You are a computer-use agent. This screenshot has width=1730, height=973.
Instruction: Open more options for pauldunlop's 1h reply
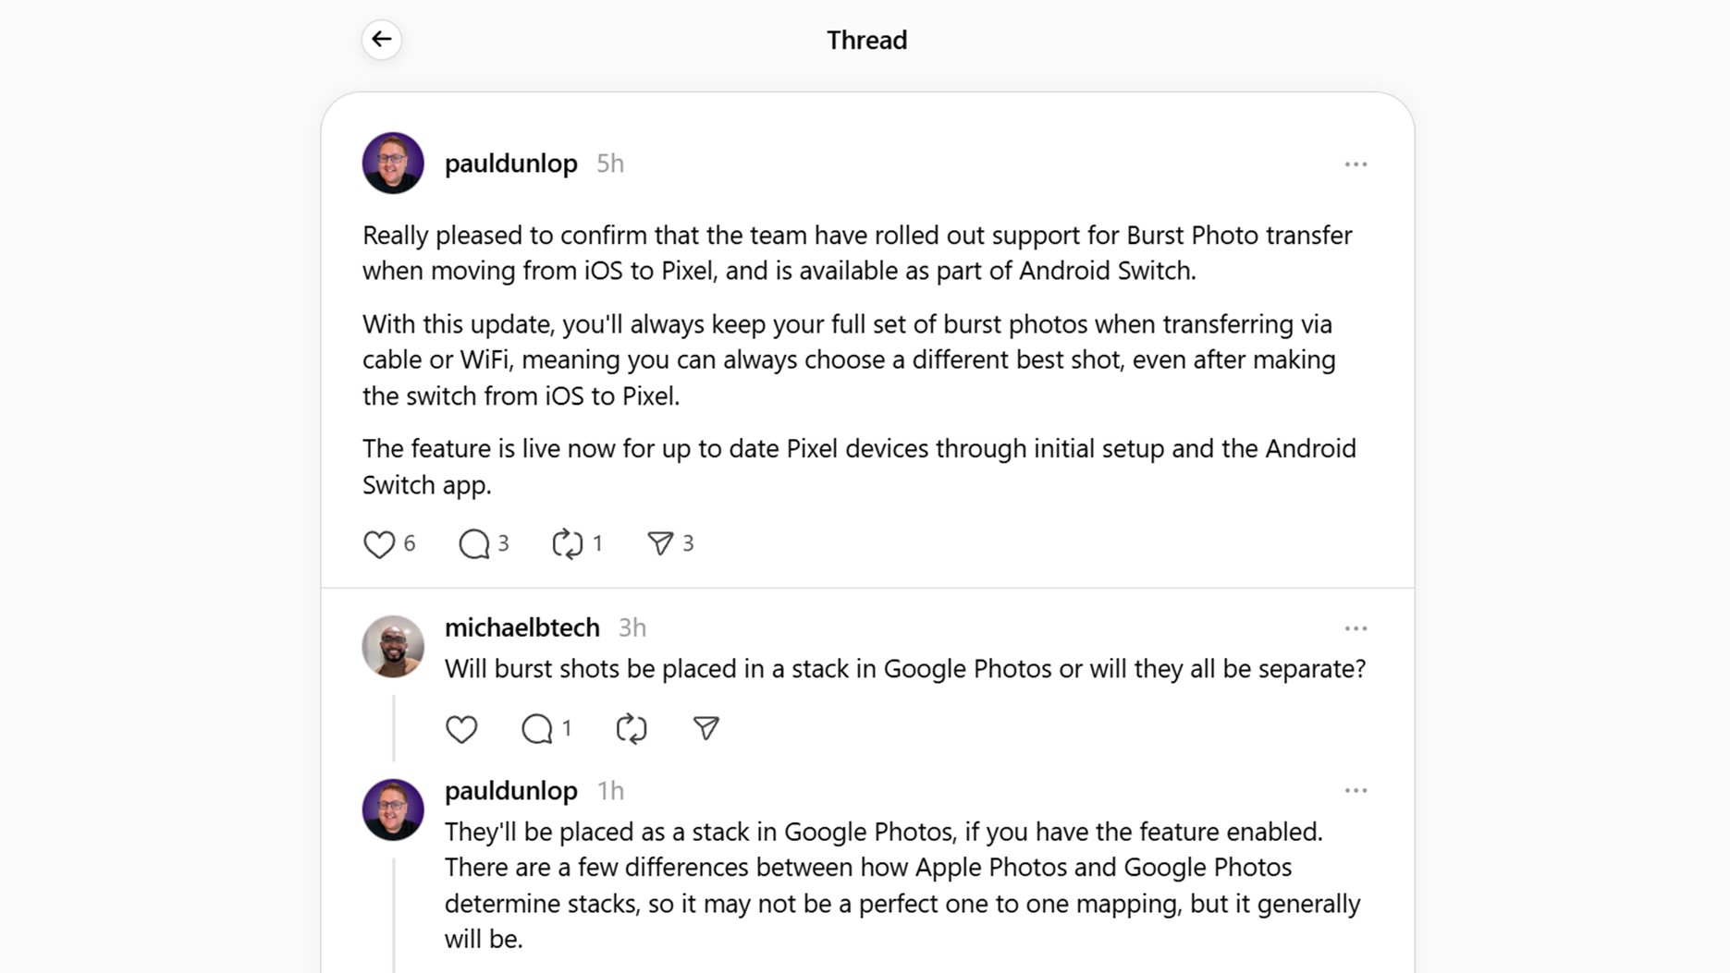(x=1356, y=791)
